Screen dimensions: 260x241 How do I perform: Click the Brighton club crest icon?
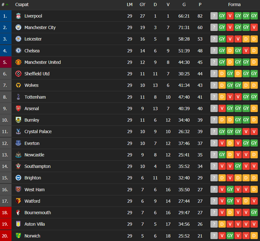19,178
